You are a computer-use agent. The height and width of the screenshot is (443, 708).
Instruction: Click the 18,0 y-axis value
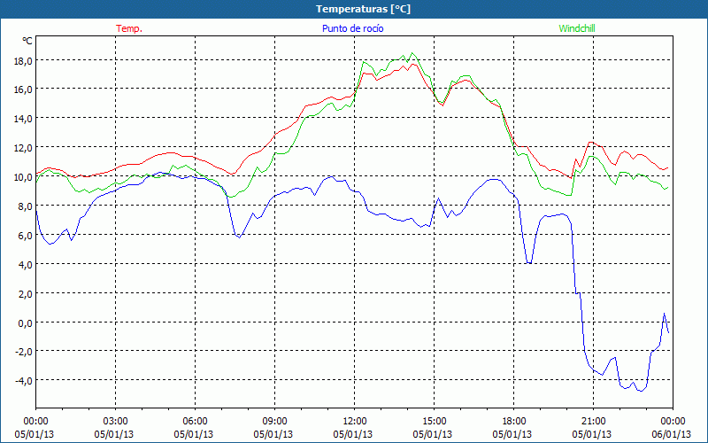tap(23, 60)
